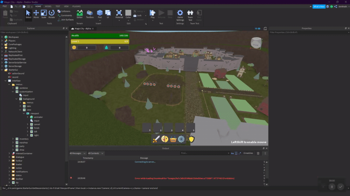Select hotbar slot 3
350x196 pixels.
169,128
